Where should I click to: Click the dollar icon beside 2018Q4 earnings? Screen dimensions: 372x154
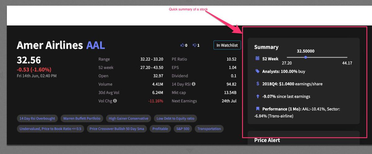(258, 84)
